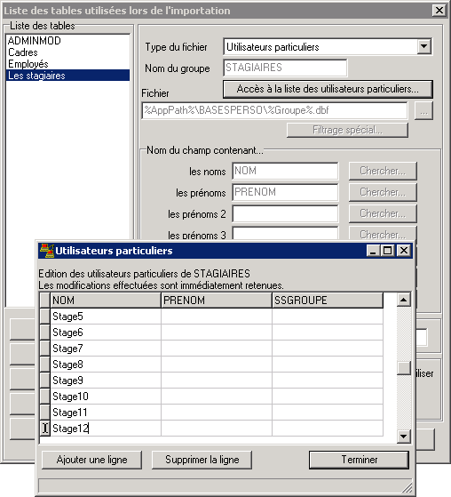Open the Type du fichier dropdown arrow

pyautogui.click(x=423, y=47)
